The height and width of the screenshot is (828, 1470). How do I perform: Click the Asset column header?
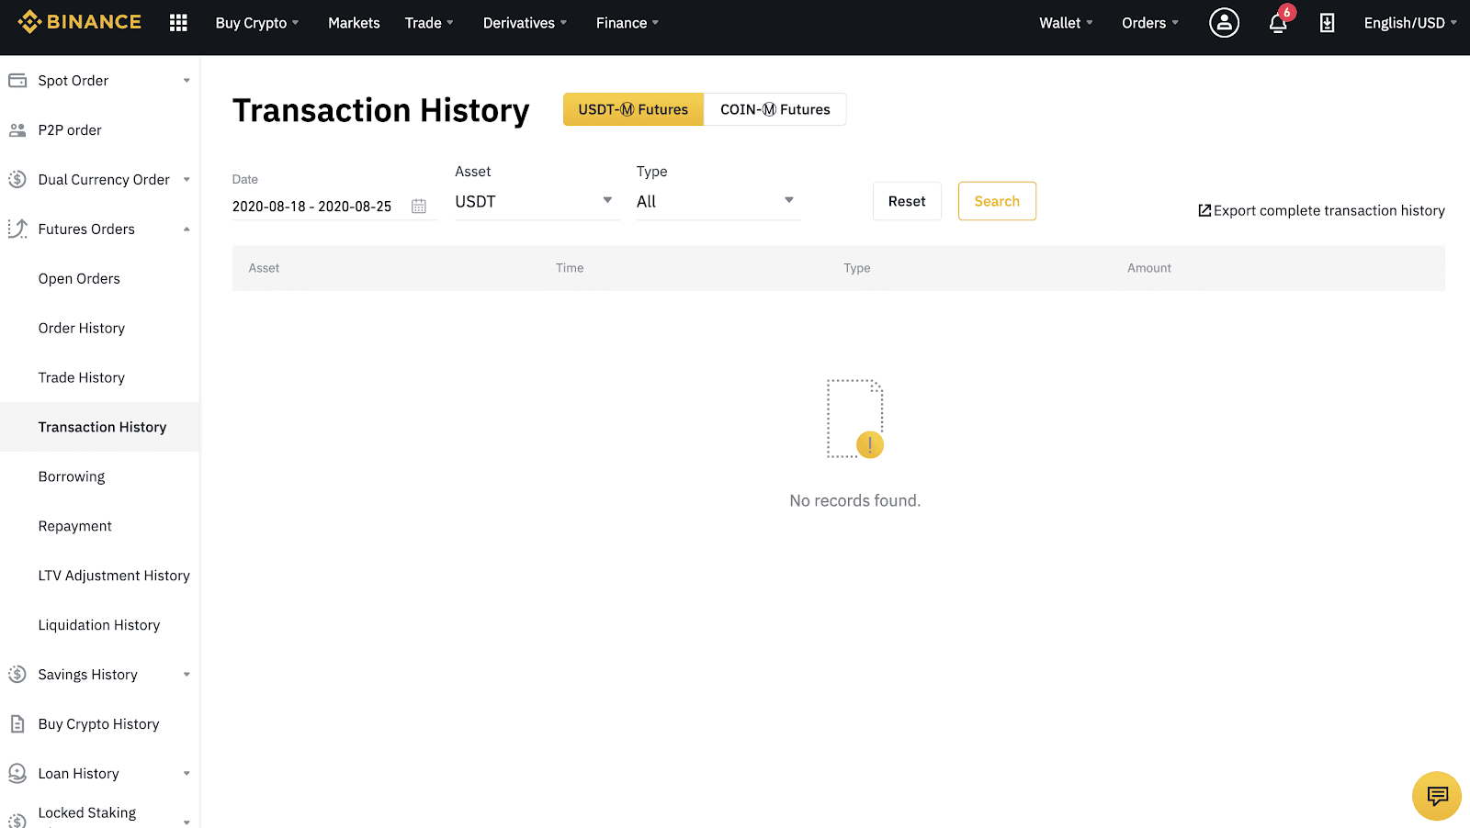(x=264, y=268)
